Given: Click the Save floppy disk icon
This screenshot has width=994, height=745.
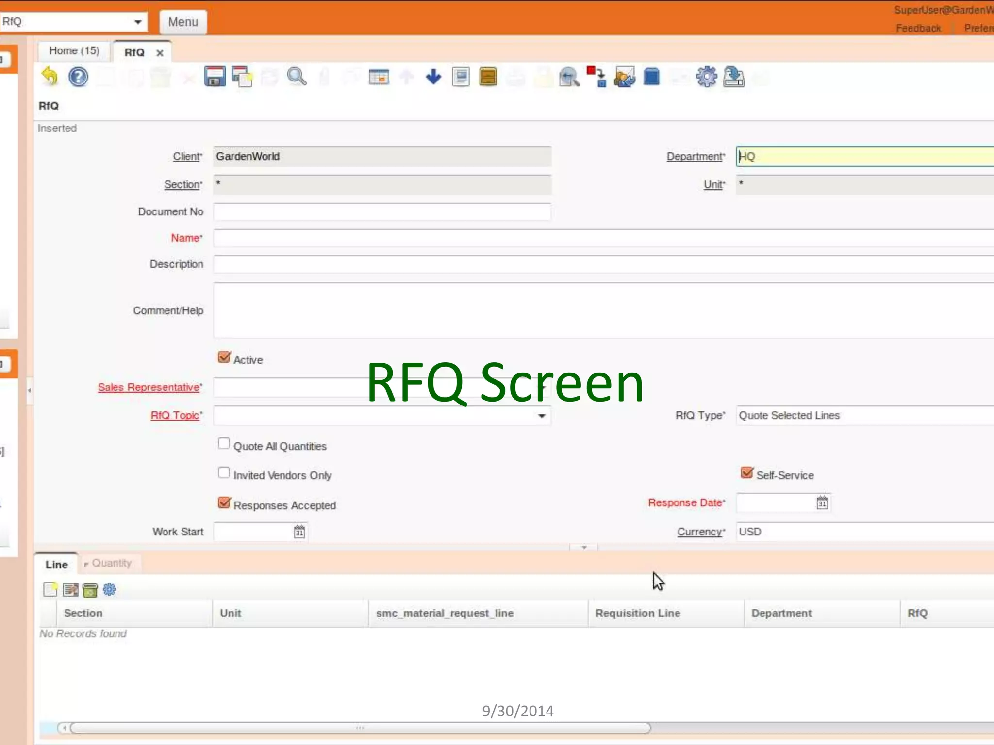Looking at the screenshot, I should (214, 77).
